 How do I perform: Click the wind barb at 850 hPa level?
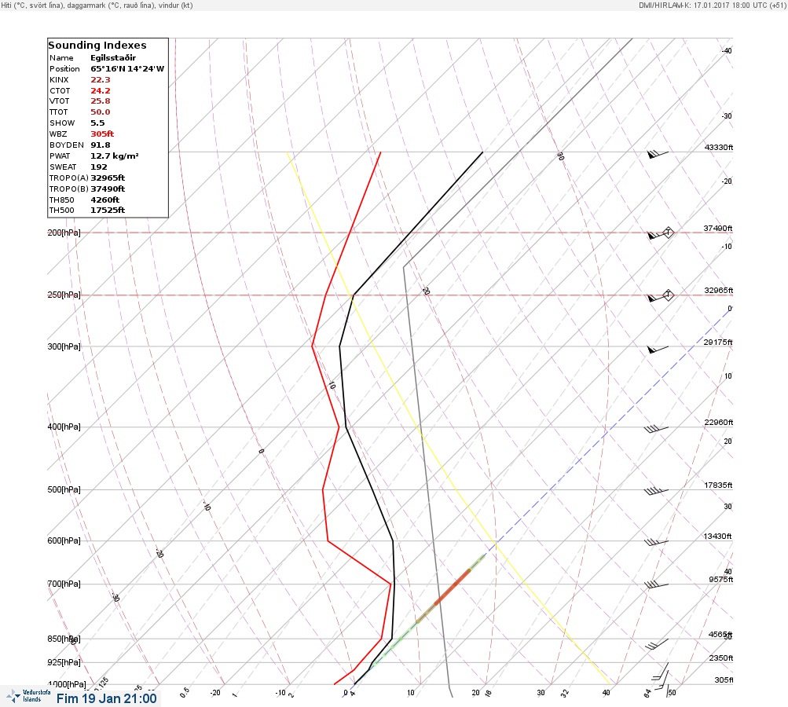[657, 644]
